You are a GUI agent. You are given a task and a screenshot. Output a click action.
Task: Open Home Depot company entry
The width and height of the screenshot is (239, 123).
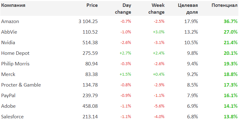pos(15,53)
